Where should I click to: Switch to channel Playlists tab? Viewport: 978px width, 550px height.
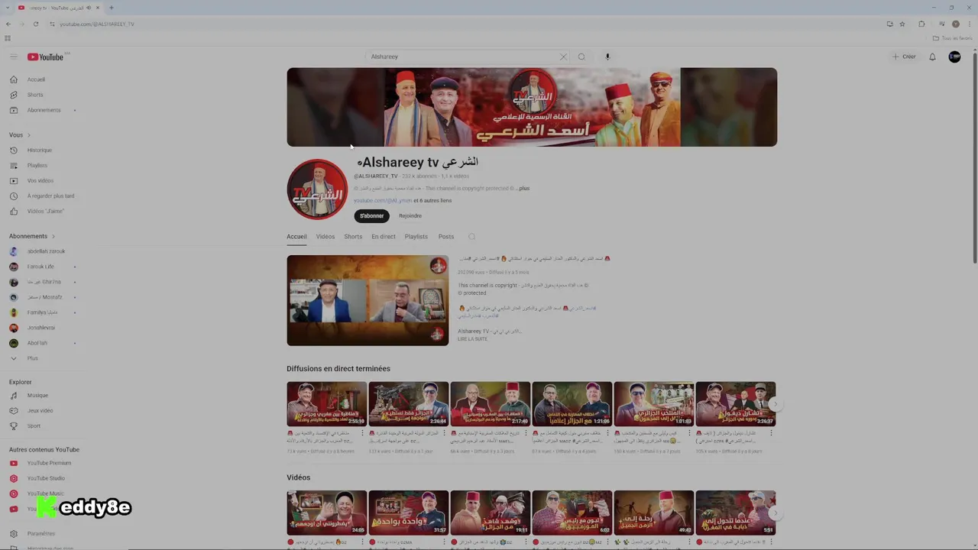click(416, 237)
